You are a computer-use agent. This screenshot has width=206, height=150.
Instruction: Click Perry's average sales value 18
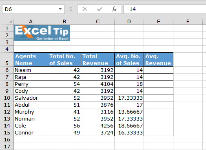tap(129, 84)
